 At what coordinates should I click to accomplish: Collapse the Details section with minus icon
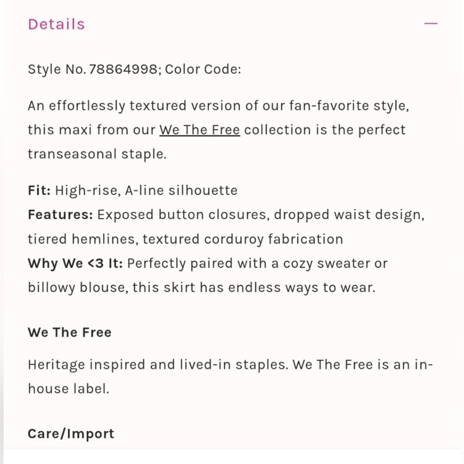[x=431, y=23]
